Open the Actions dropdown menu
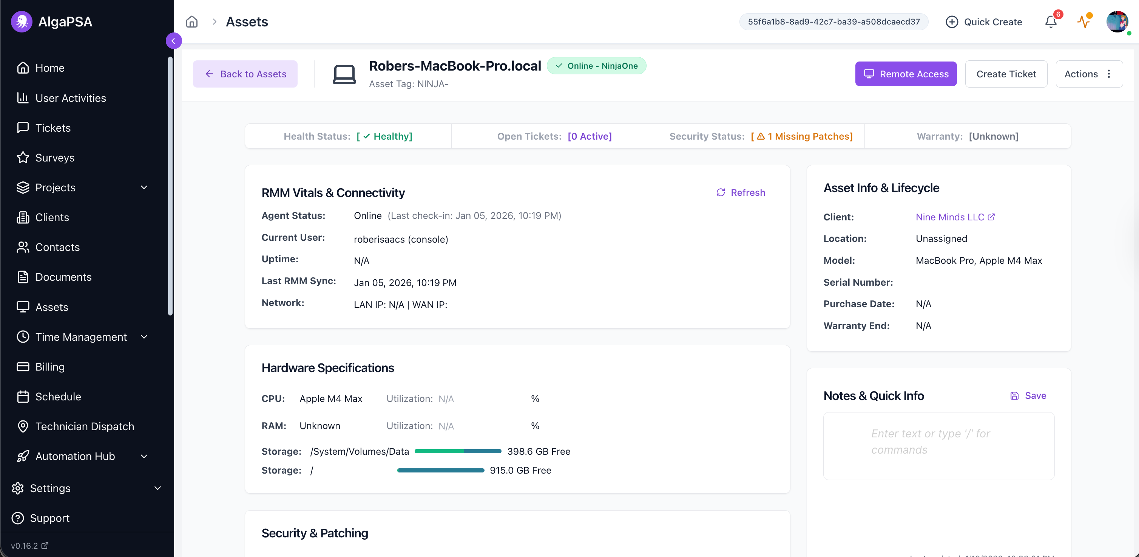 (x=1089, y=74)
